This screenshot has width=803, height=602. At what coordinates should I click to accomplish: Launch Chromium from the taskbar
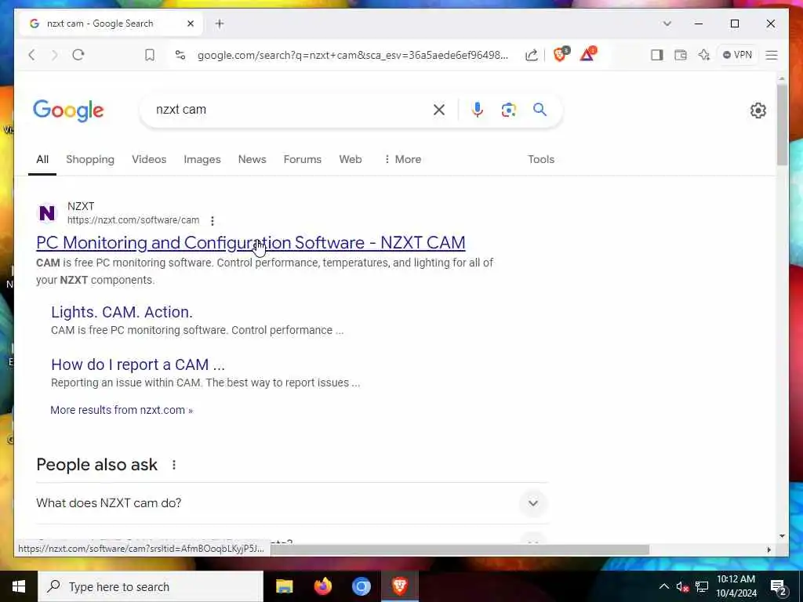pos(361,586)
